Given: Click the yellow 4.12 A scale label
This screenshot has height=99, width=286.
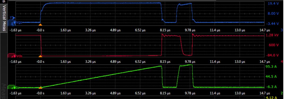Looking at the screenshot, I should coord(272,98).
